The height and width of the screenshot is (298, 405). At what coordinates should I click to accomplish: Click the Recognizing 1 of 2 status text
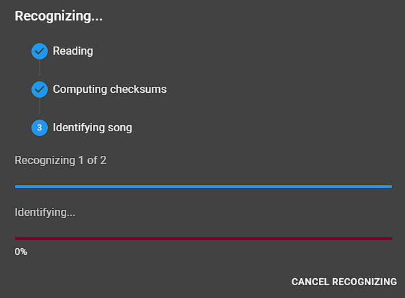point(60,160)
